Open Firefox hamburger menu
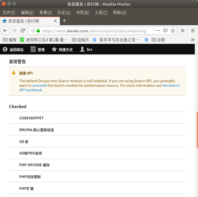198x197 pixels. point(193,31)
